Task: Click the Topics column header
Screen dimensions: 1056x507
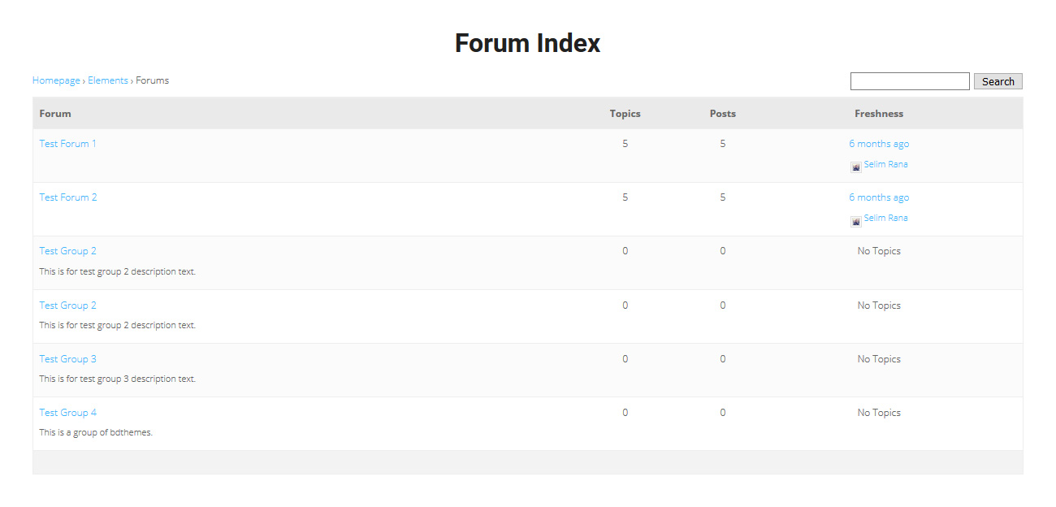Action: [x=625, y=114]
